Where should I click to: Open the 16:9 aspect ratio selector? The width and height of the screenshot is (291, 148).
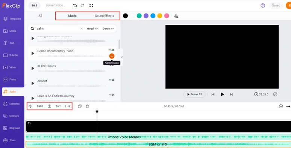coord(34,6)
